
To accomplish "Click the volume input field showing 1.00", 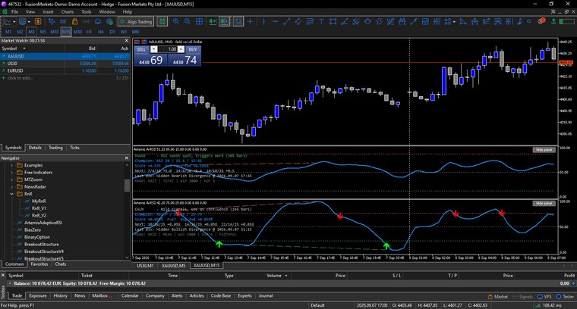I will pyautogui.click(x=168, y=49).
